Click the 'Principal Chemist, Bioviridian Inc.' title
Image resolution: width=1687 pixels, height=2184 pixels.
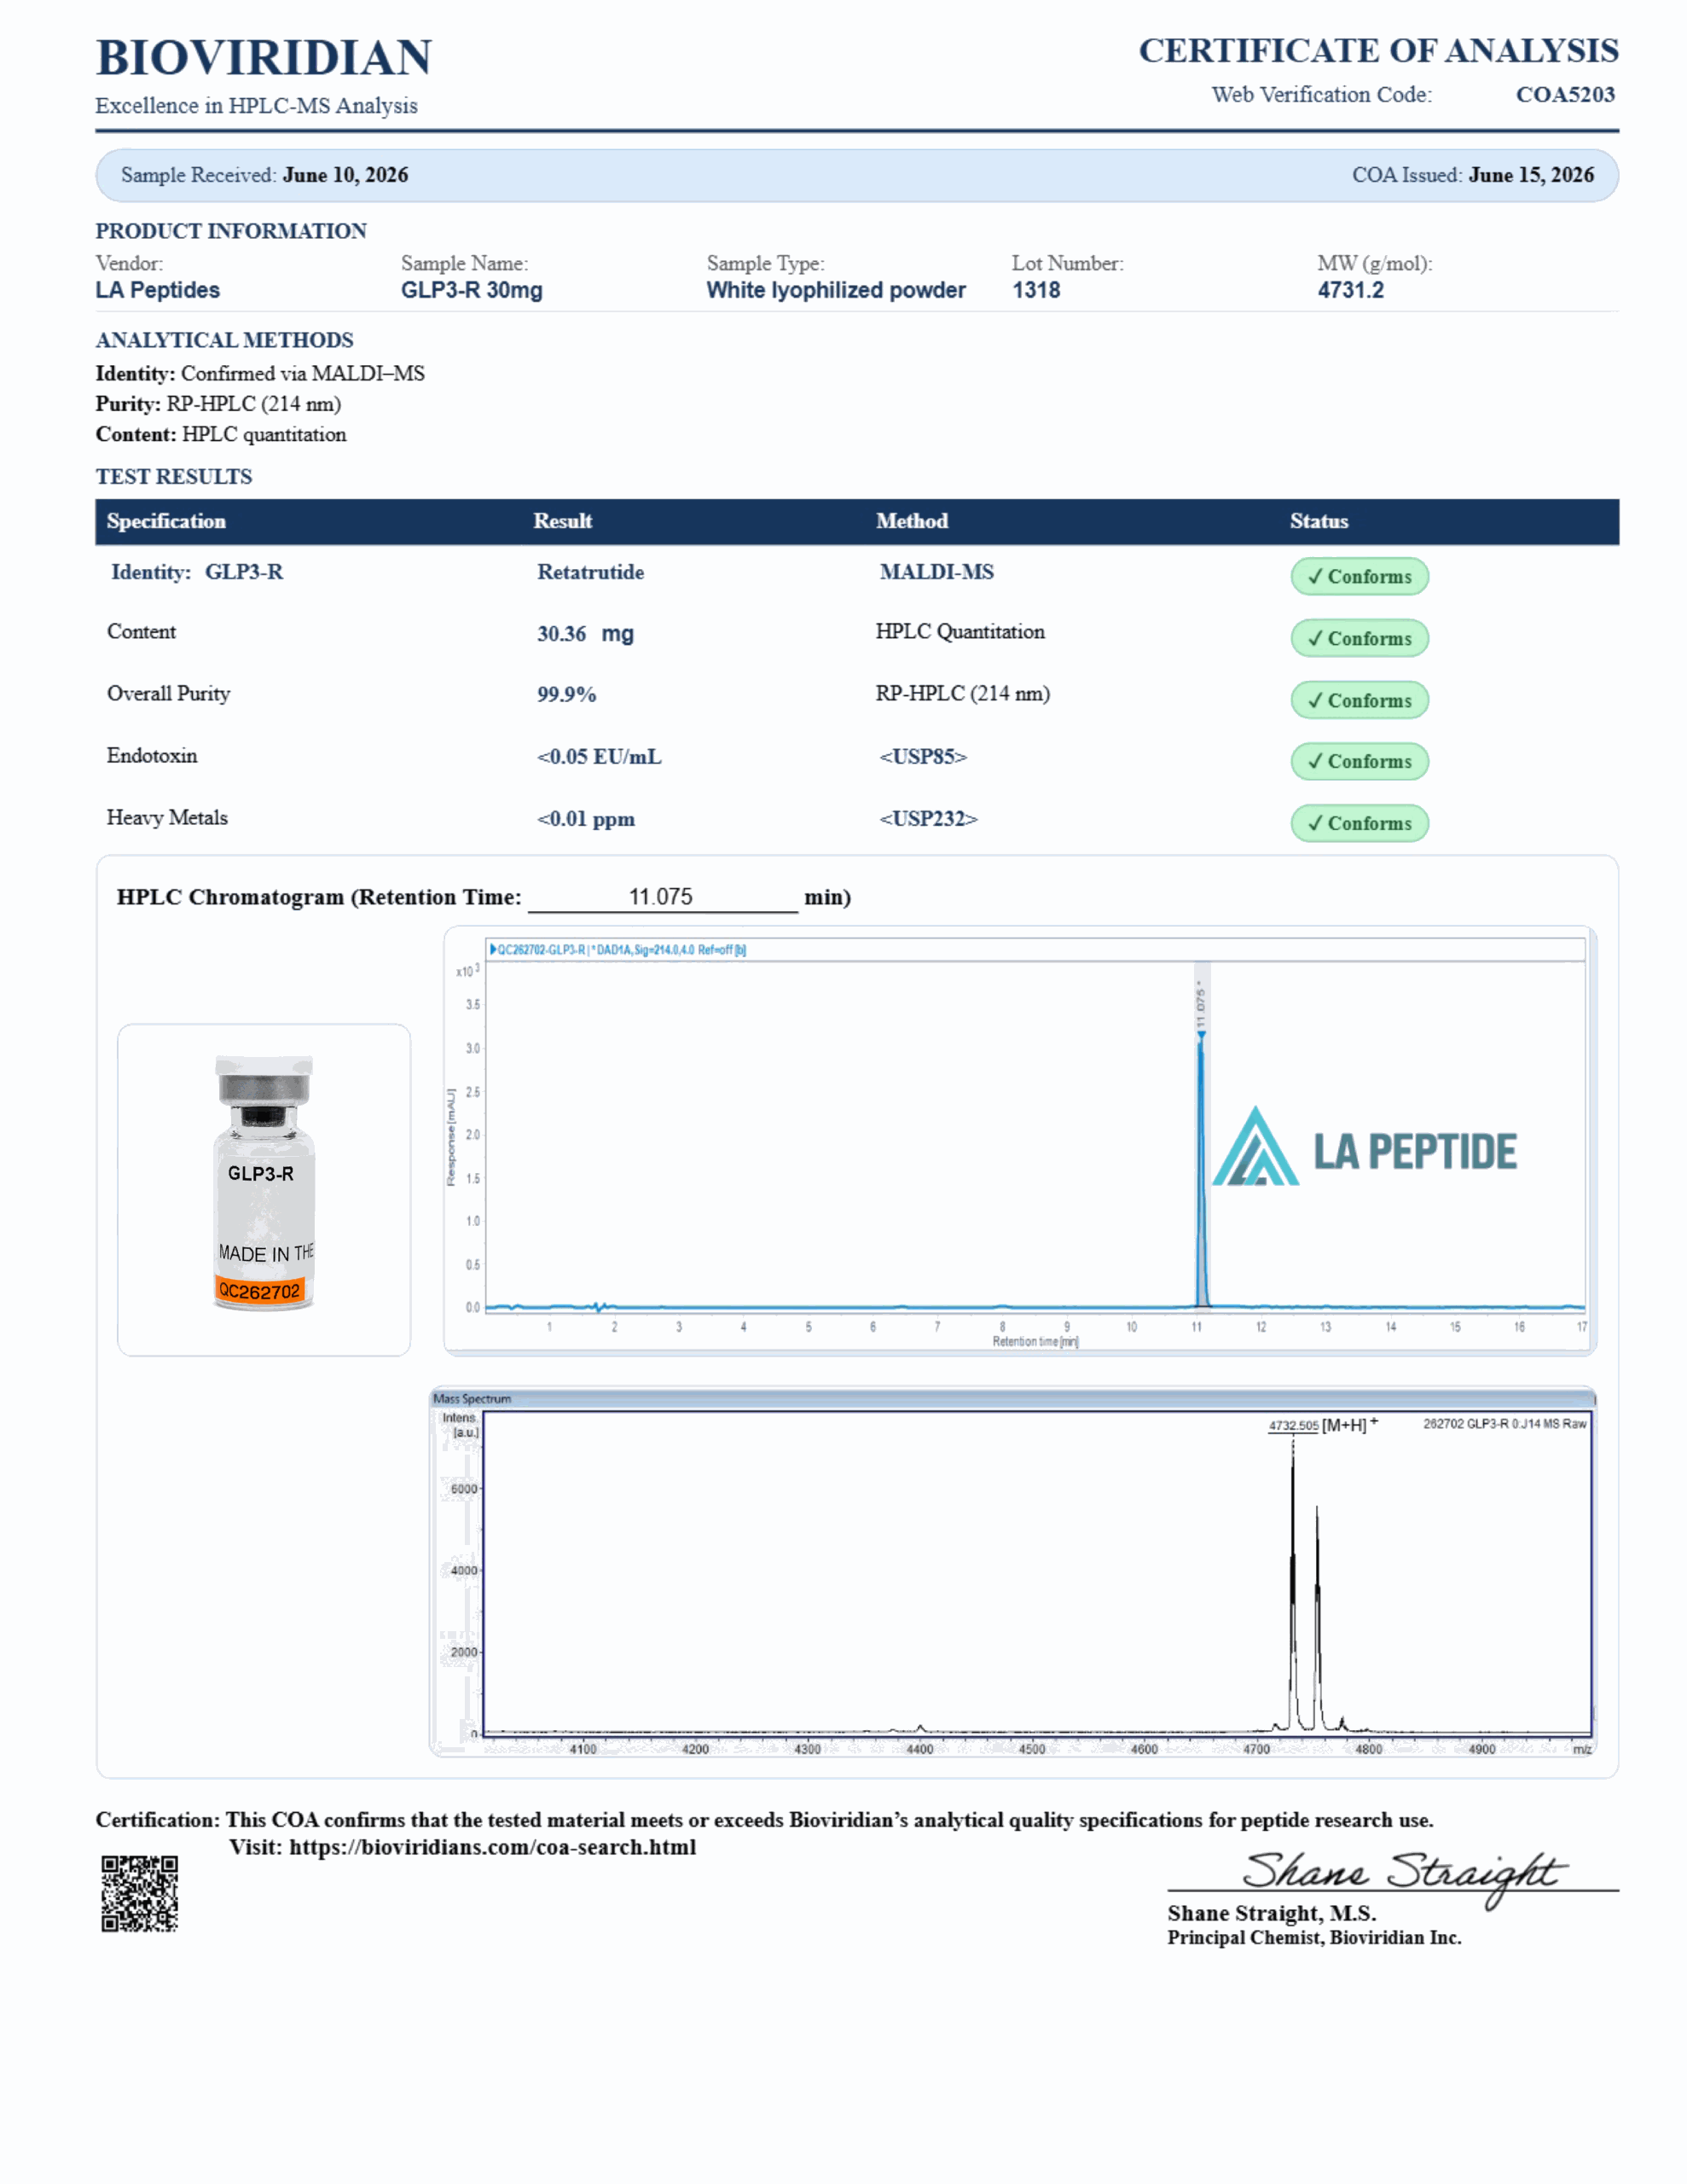point(1314,1938)
